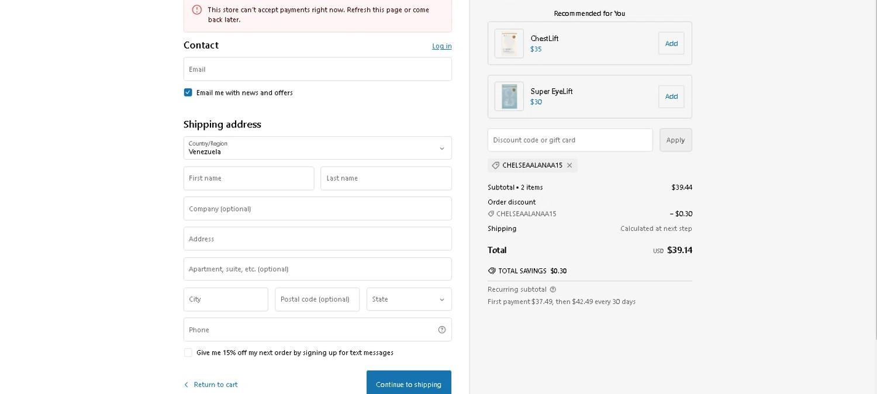This screenshot has height=394, width=877.
Task: Focus the Discount code or gift card field
Action: 570,140
